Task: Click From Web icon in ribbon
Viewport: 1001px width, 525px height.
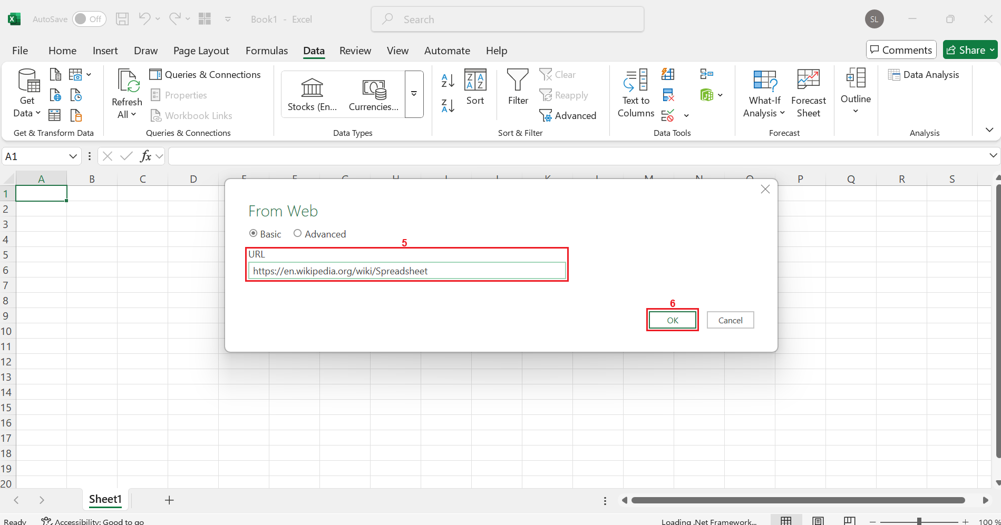Action: (55, 95)
